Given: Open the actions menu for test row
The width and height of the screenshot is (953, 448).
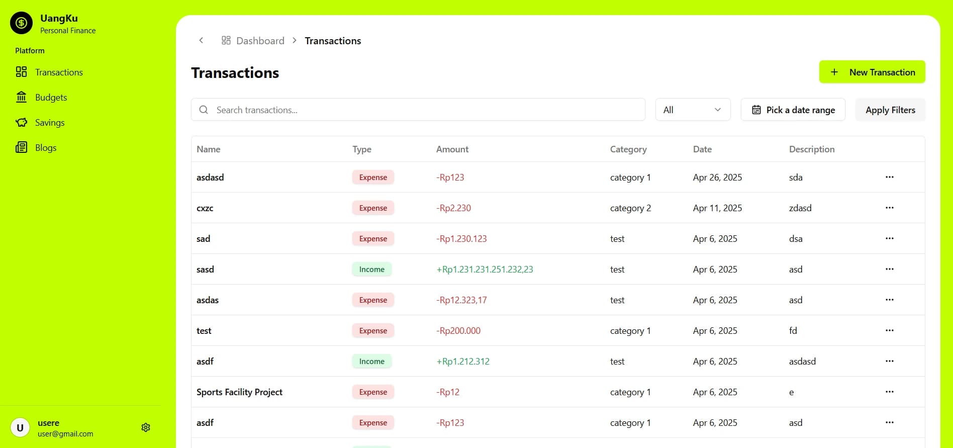Looking at the screenshot, I should click(890, 330).
